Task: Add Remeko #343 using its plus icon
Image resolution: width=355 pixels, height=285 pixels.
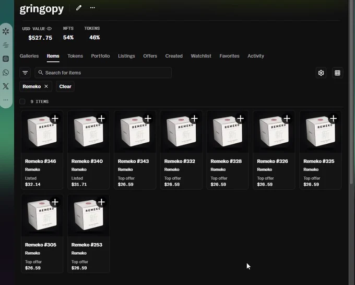Action: coord(148,118)
